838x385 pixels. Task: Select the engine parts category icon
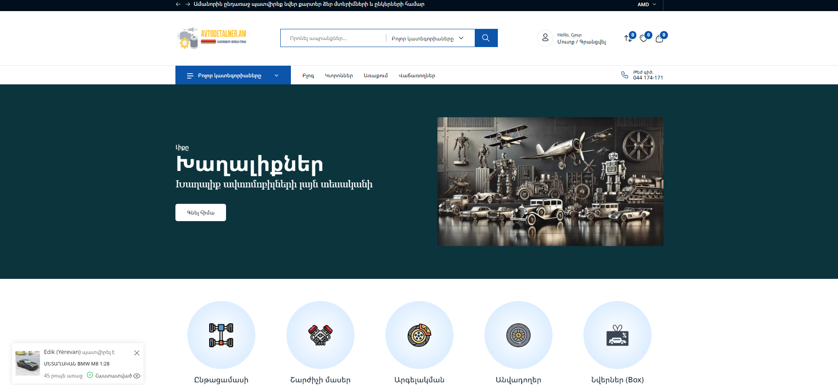click(x=320, y=335)
